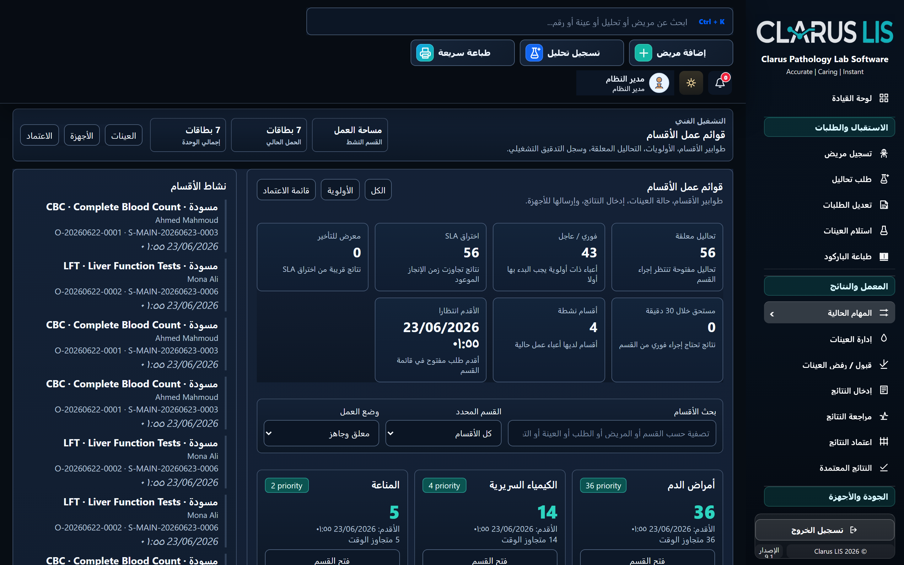Click the تسجيل تحليل button

[x=572, y=53]
